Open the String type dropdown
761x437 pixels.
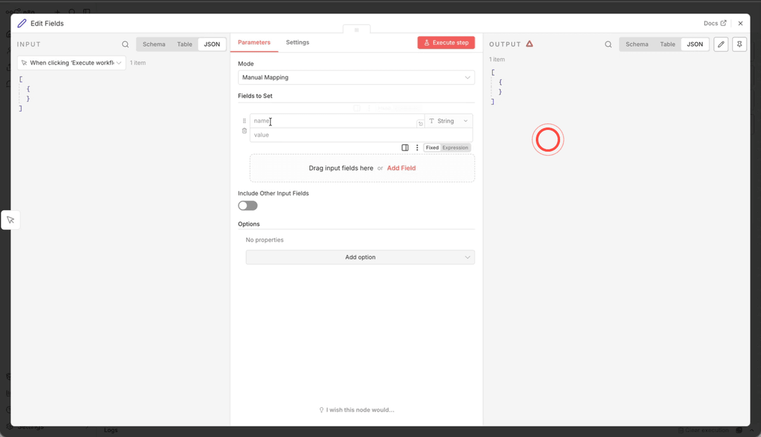pos(447,121)
